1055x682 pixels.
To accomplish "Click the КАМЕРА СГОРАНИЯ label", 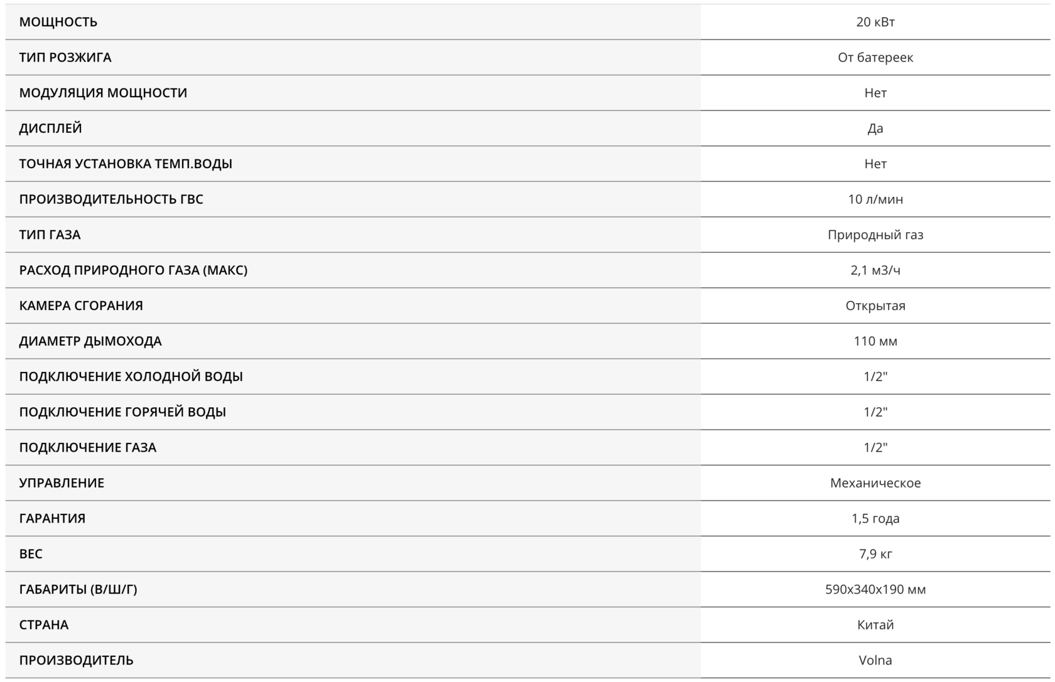I will [x=81, y=306].
